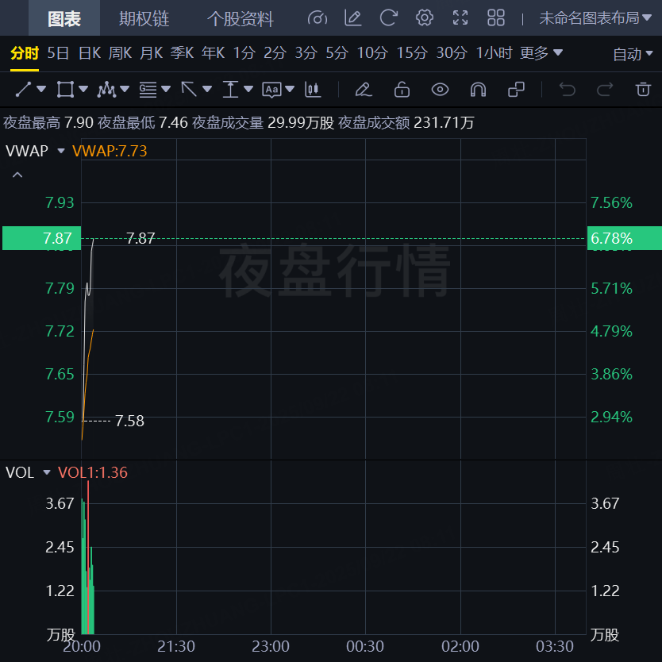This screenshot has height=662, width=662.
Task: Refresh the chart with reload icon
Action: coord(388,18)
